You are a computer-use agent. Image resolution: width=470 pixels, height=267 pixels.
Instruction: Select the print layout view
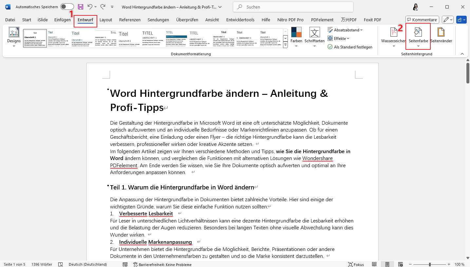(x=387, y=264)
